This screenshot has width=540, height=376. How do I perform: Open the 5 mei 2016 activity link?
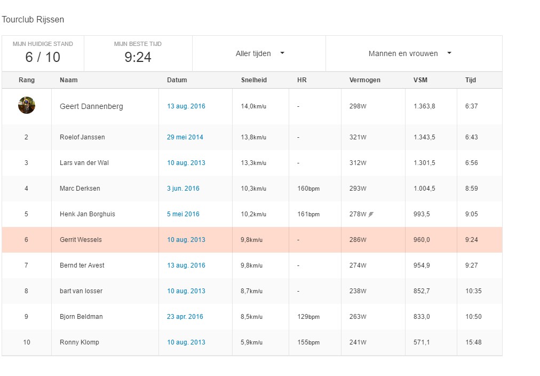coord(183,214)
